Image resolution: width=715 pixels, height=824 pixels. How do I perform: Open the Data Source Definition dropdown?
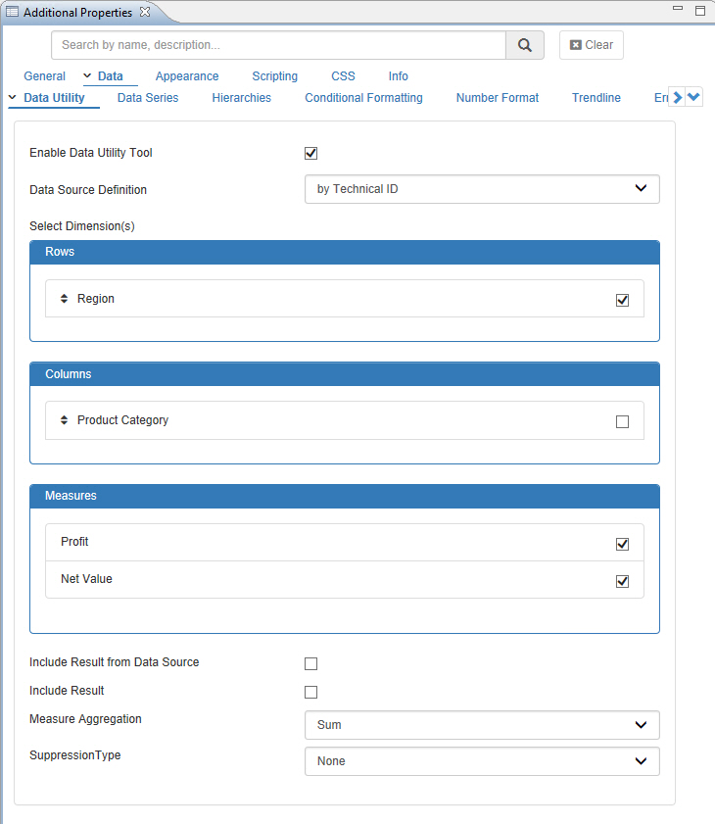click(482, 189)
